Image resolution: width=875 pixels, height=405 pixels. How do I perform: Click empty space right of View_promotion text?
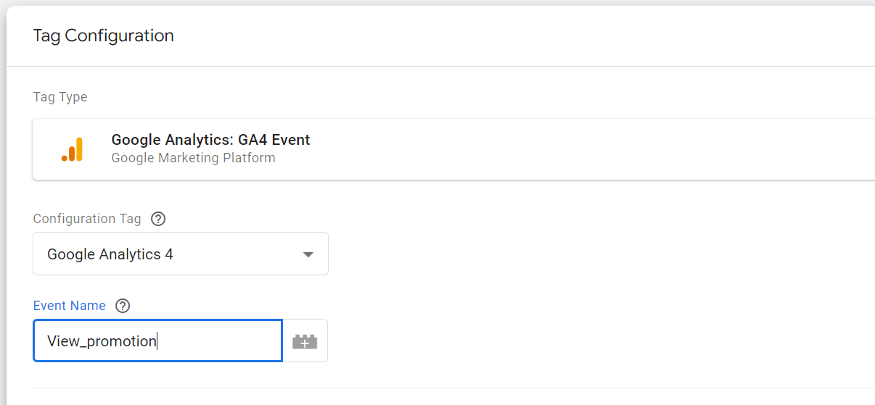(x=218, y=341)
